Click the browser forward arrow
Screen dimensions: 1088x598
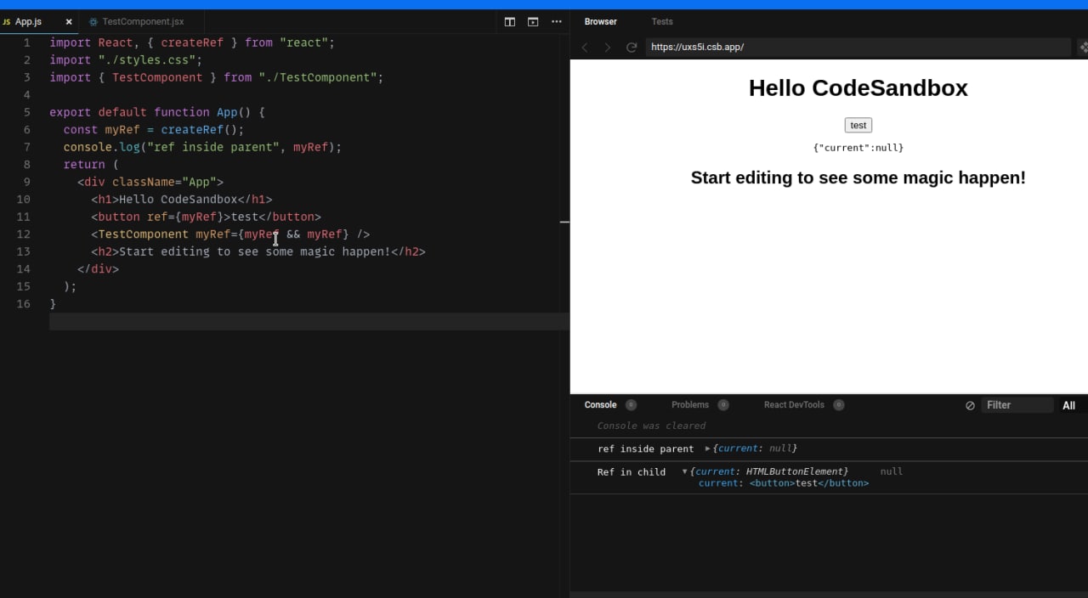coord(607,48)
